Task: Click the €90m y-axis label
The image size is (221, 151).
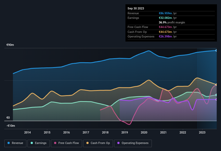Action: [x=10, y=45]
